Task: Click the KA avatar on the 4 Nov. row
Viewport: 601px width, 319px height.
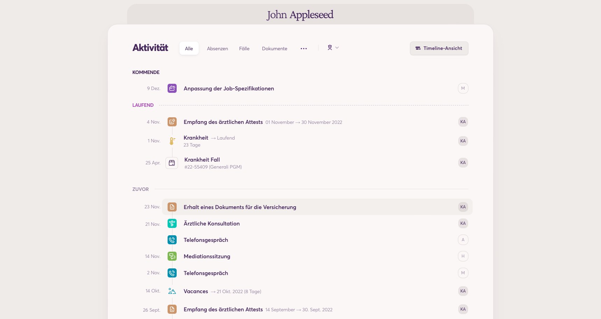Action: 463,122
